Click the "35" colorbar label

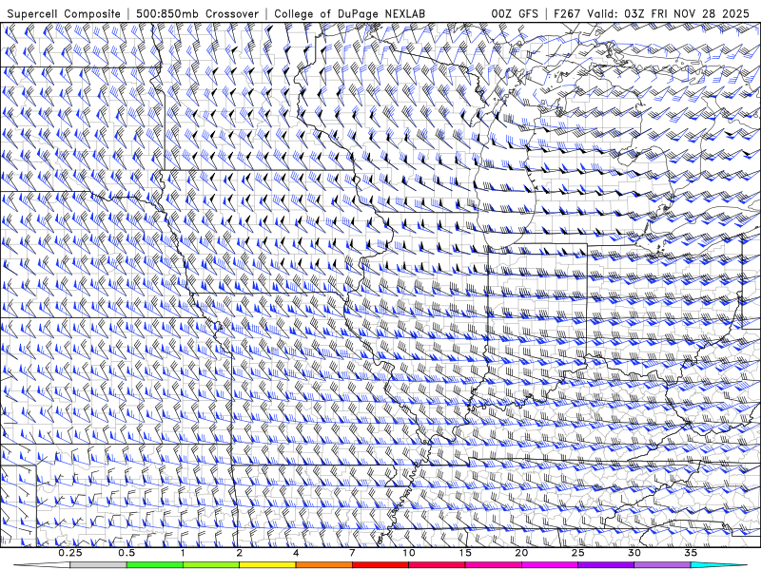click(x=691, y=553)
